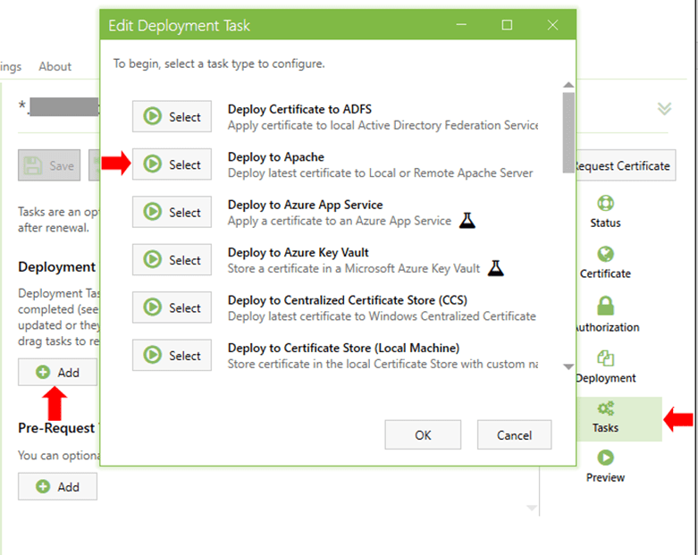Open the Status section icon
Viewport: 698px width, 555px height.
coord(605,204)
